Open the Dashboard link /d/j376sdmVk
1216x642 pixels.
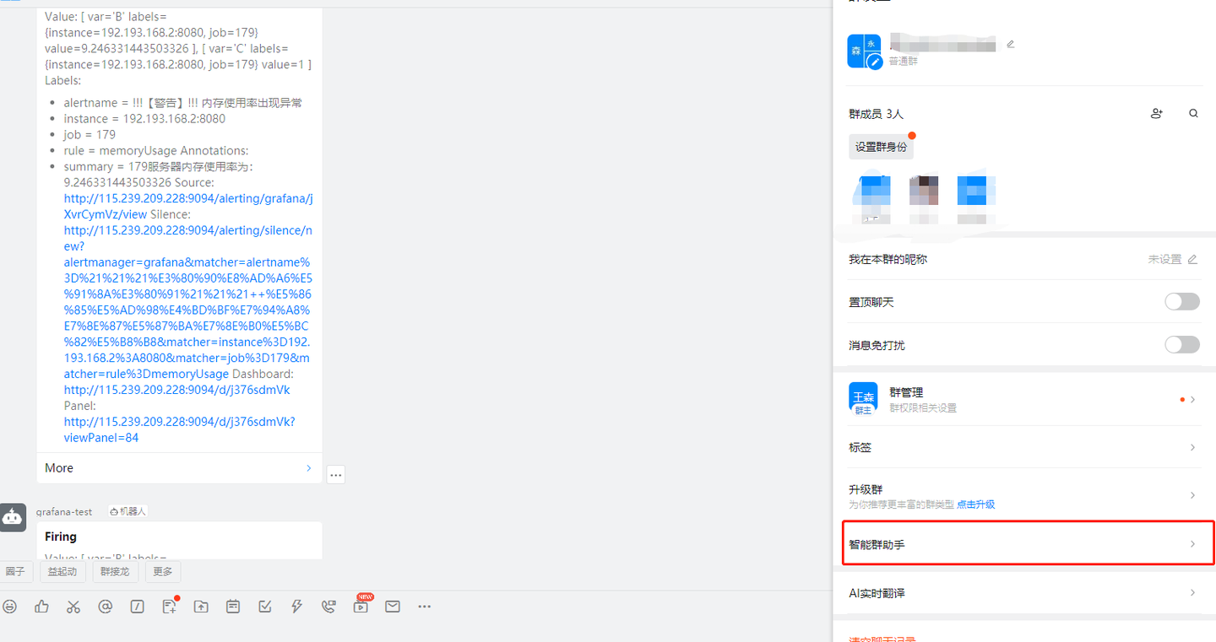click(177, 390)
